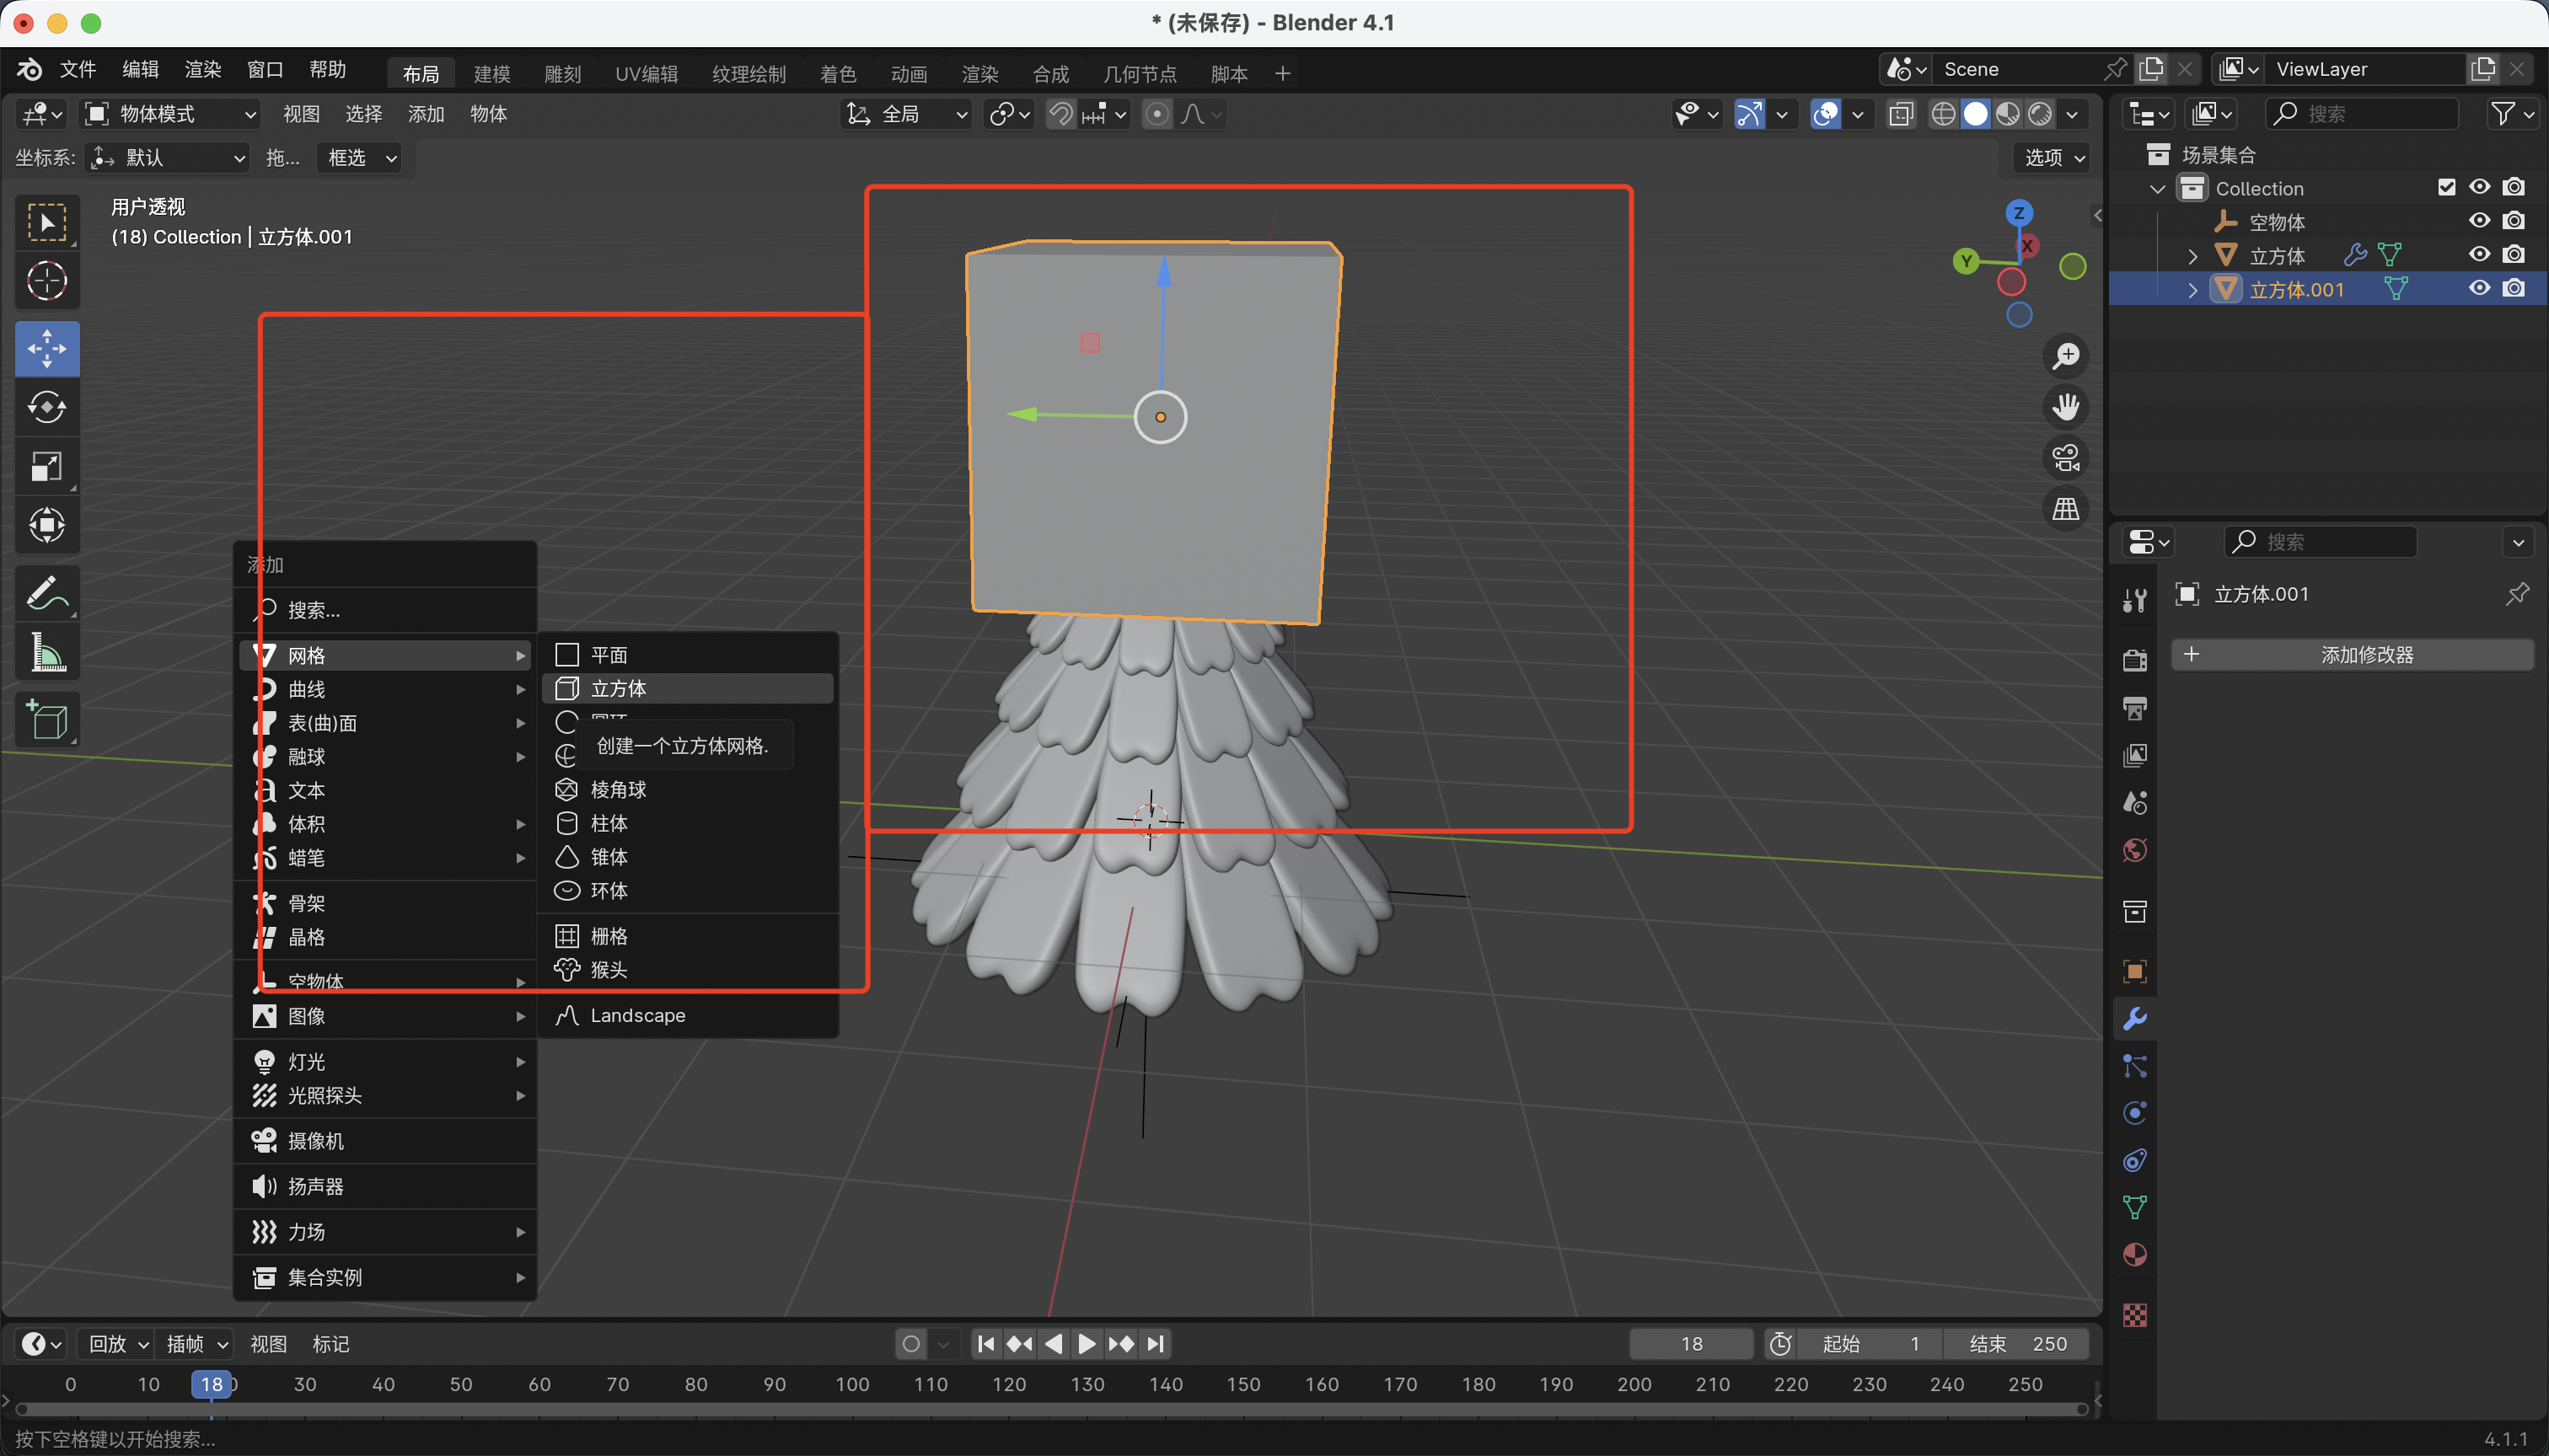Toggle snapping magnet in header
The image size is (2549, 1456).
1060,114
